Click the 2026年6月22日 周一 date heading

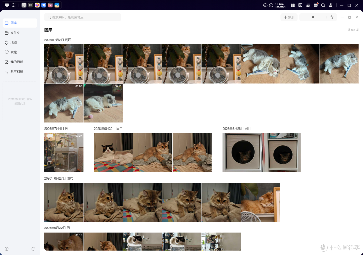click(x=58, y=228)
